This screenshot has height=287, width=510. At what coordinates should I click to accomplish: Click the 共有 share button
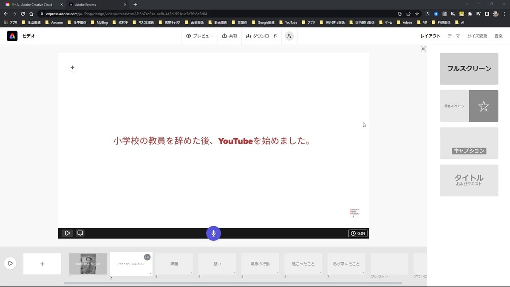click(x=229, y=36)
